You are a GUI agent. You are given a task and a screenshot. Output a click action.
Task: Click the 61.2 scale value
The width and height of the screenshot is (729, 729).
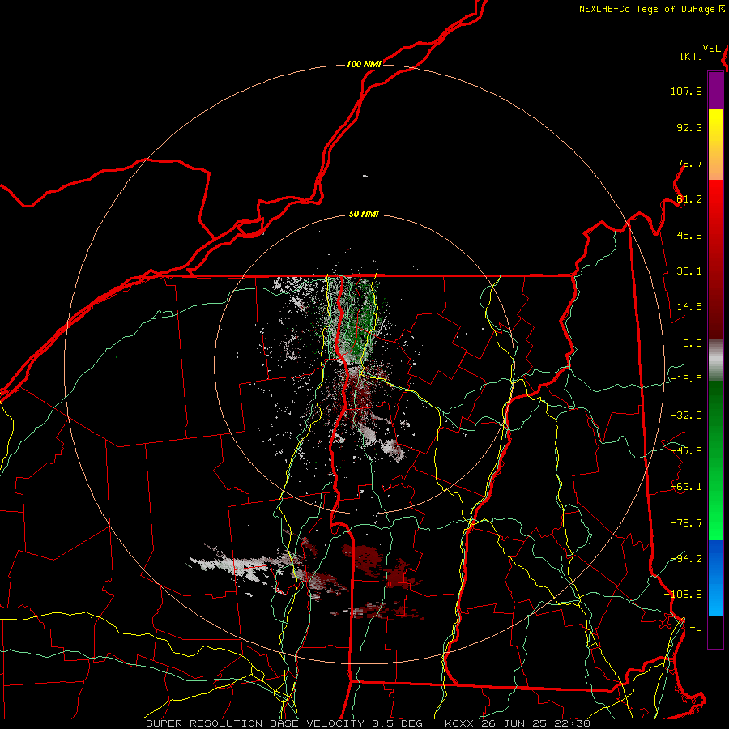click(689, 199)
